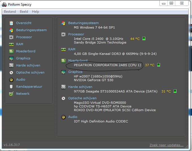The height and width of the screenshot is (151, 192).
Task: Click RAM heading link in summary
Action: [x=72, y=49]
